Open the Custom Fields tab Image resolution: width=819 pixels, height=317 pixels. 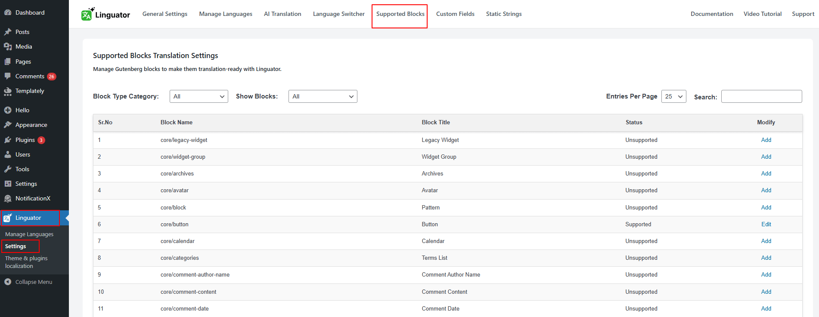455,14
